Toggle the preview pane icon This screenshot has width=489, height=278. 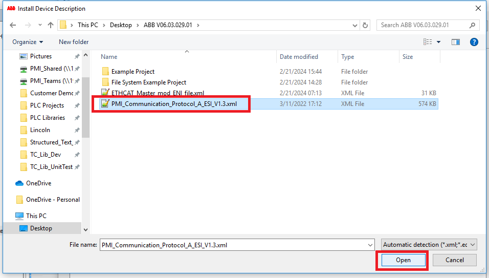tap(455, 42)
